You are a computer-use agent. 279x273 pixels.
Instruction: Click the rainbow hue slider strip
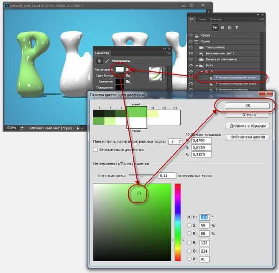[x=178, y=222]
